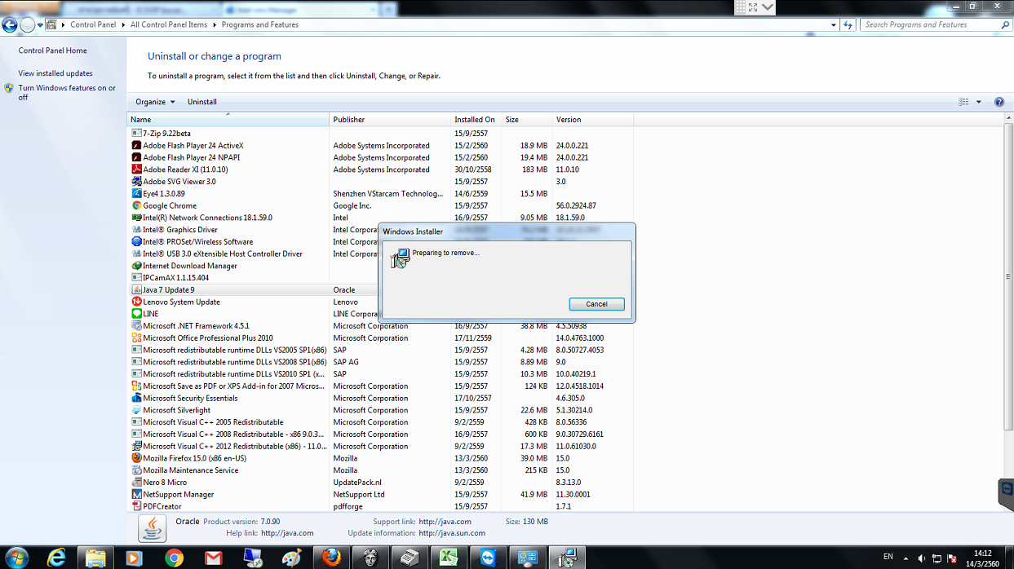The image size is (1014, 569).
Task: Click Programs and Features in the breadcrumb
Action: [260, 25]
